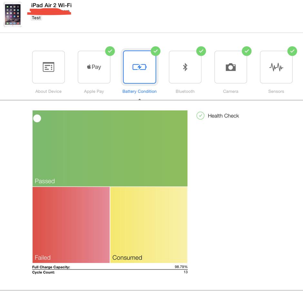Select the Battery Condition icon
This screenshot has height=296, width=303.
click(x=140, y=67)
